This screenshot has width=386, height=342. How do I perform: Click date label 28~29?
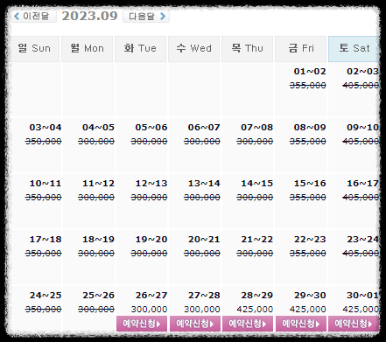tap(256, 296)
